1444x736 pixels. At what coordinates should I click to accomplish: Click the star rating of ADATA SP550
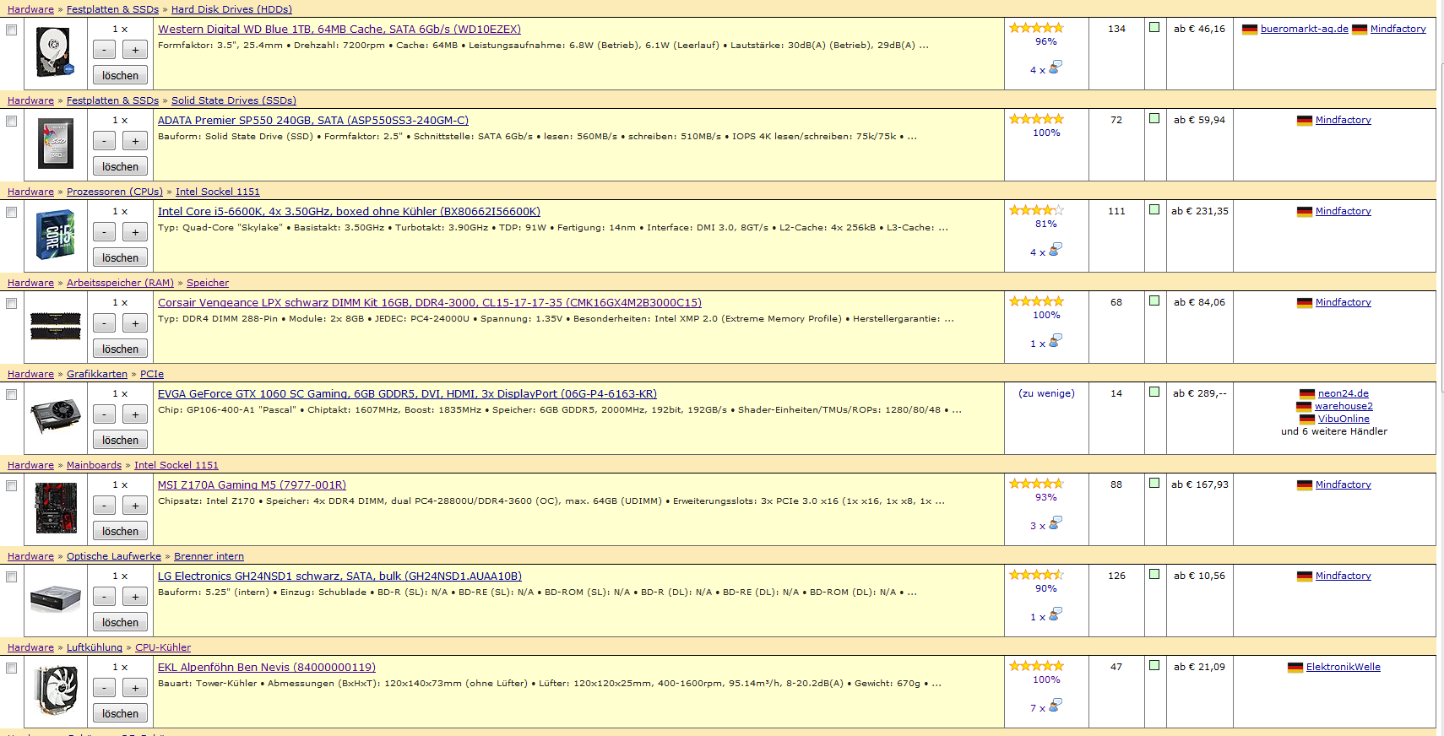(1036, 119)
